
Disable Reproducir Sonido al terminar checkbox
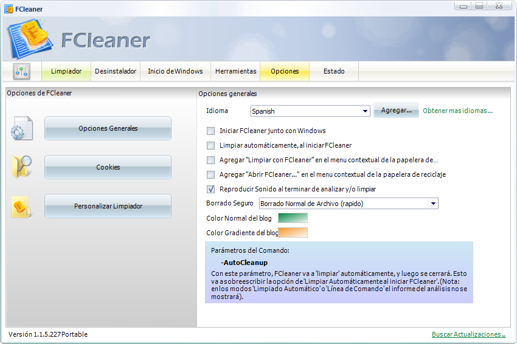(210, 189)
